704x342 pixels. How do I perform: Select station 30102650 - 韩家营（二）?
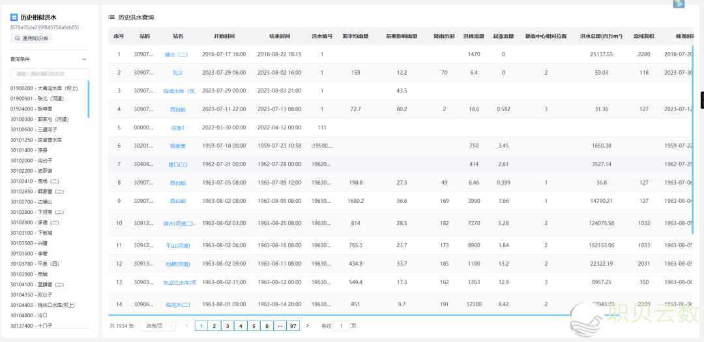pyautogui.click(x=37, y=192)
